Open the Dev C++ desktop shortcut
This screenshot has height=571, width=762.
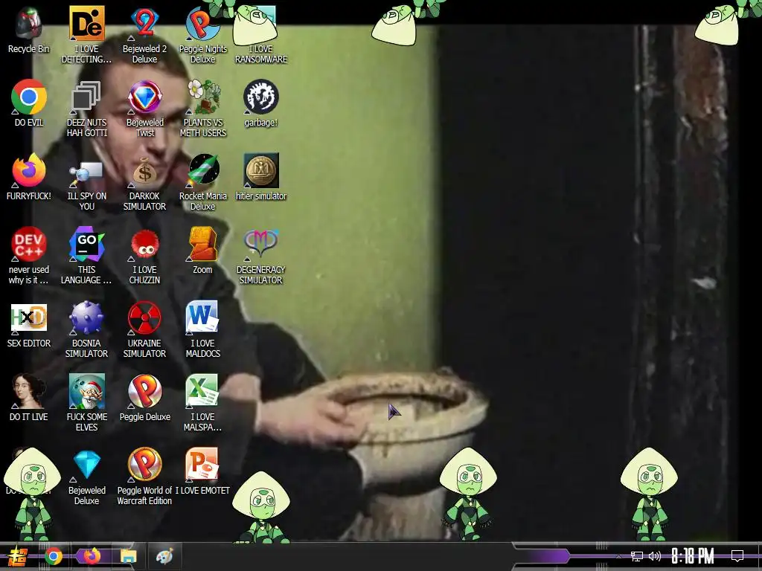[x=29, y=244]
